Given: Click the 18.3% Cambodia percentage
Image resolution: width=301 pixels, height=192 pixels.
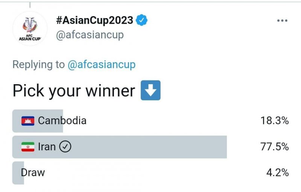Looking at the screenshot, I should (275, 121).
